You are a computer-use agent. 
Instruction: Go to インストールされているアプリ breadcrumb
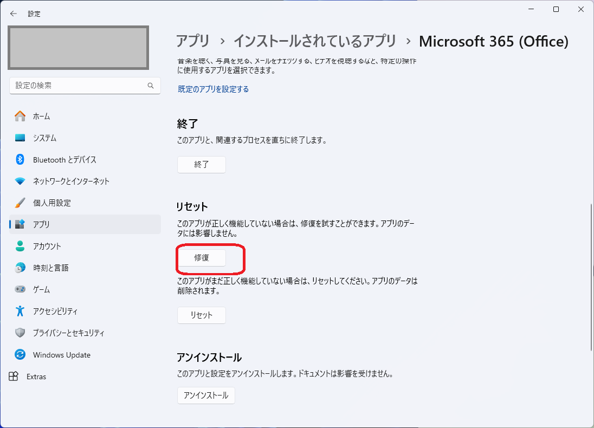(315, 41)
